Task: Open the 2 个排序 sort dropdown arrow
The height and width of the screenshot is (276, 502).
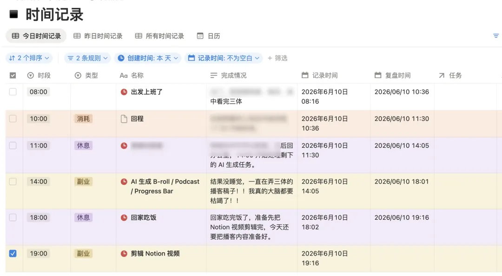Action: pos(47,58)
